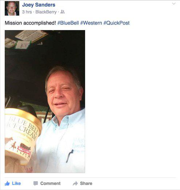Open the #Western hashtag
The image size is (180, 190).
91,23
